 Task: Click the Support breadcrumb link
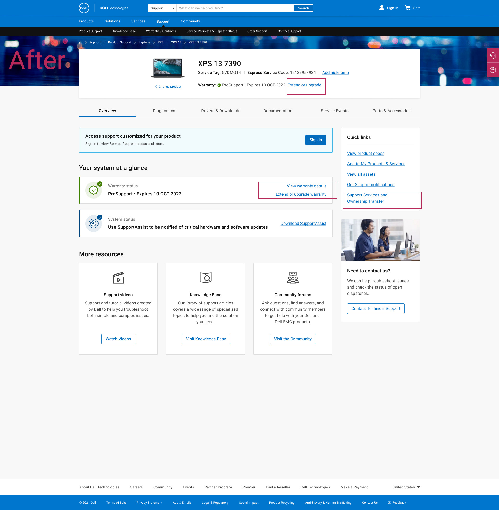click(x=95, y=42)
